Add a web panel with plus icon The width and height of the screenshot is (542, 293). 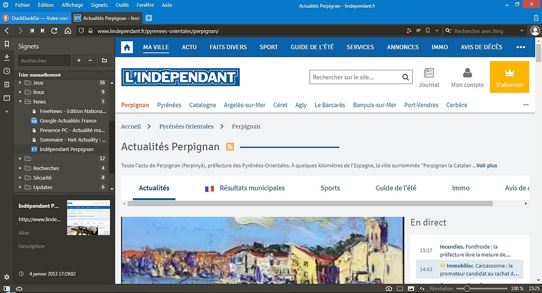click(x=6, y=112)
